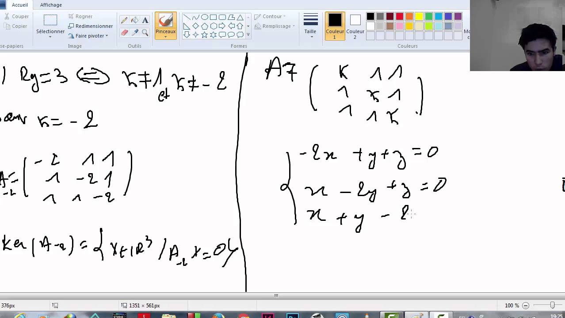The image size is (565, 318).
Task: Click the zoom out minus button
Action: (x=526, y=306)
